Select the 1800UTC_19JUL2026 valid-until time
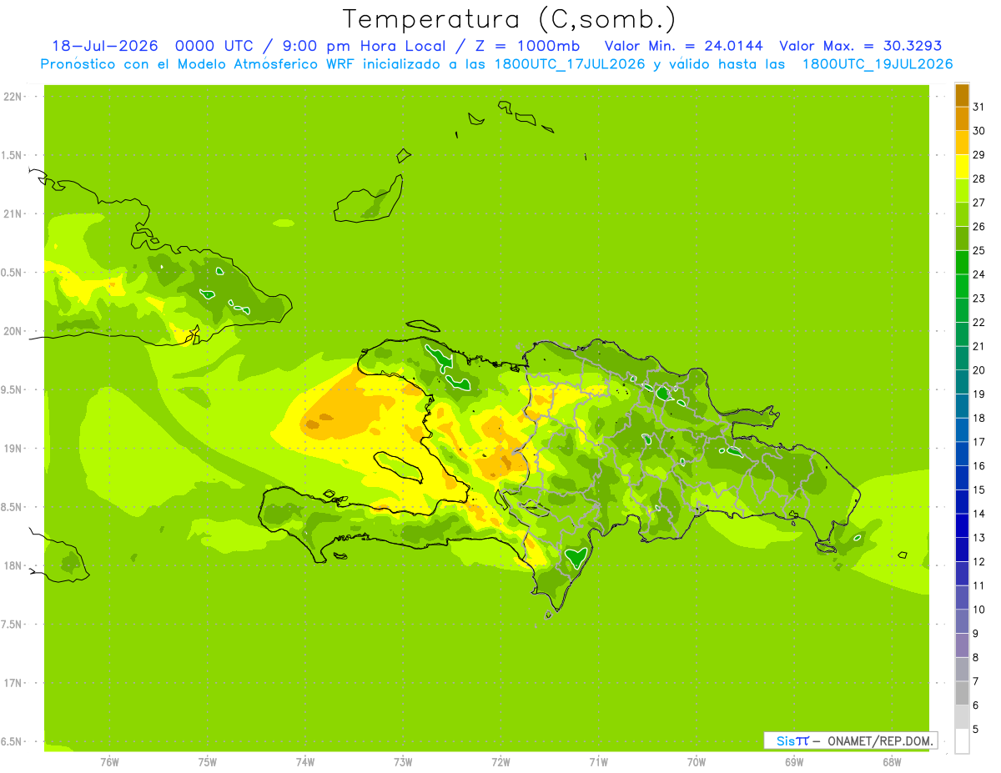The width and height of the screenshot is (1001, 773). [x=878, y=64]
